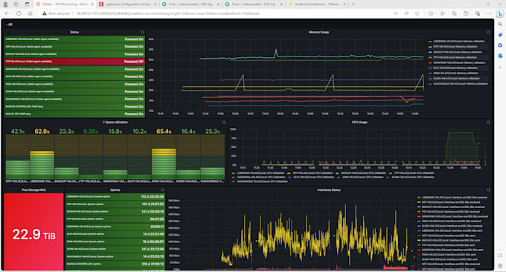Open Memory Usage panel title menu
The height and width of the screenshot is (272, 506).
tap(318, 32)
